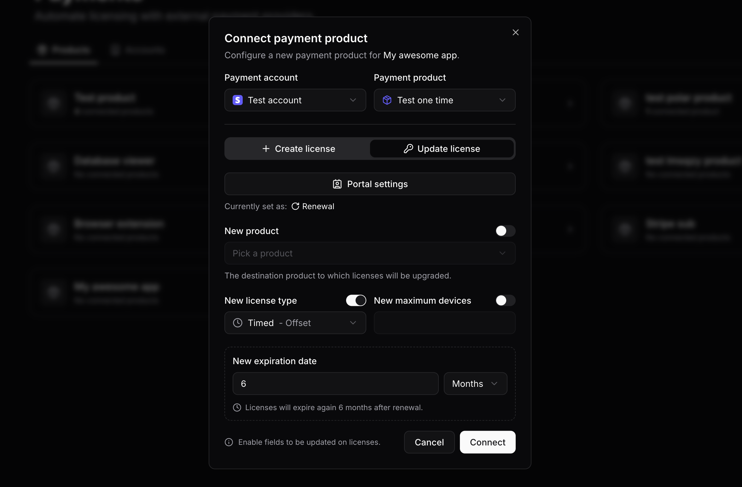Image resolution: width=742 pixels, height=487 pixels.
Task: Click the package icon beside Test one time
Action: click(387, 100)
